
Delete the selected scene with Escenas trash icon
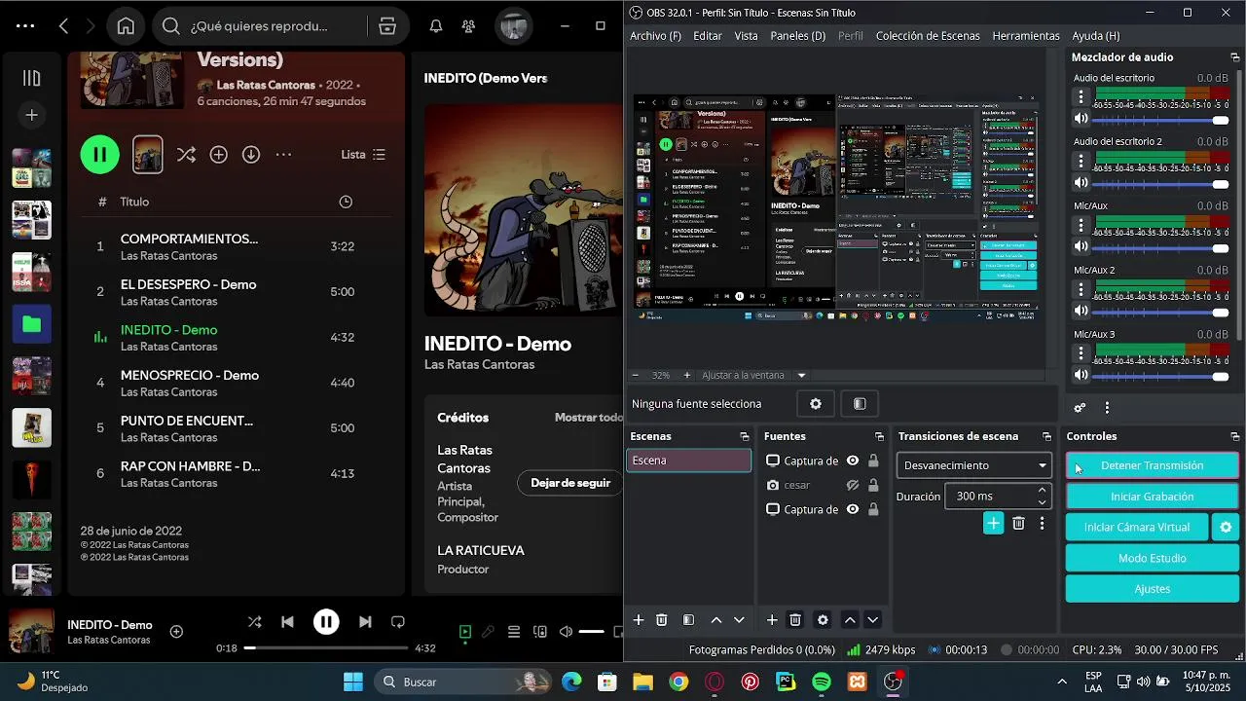pos(662,619)
